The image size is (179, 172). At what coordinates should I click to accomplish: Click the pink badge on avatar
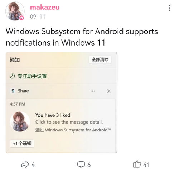pyautogui.click(x=22, y=18)
